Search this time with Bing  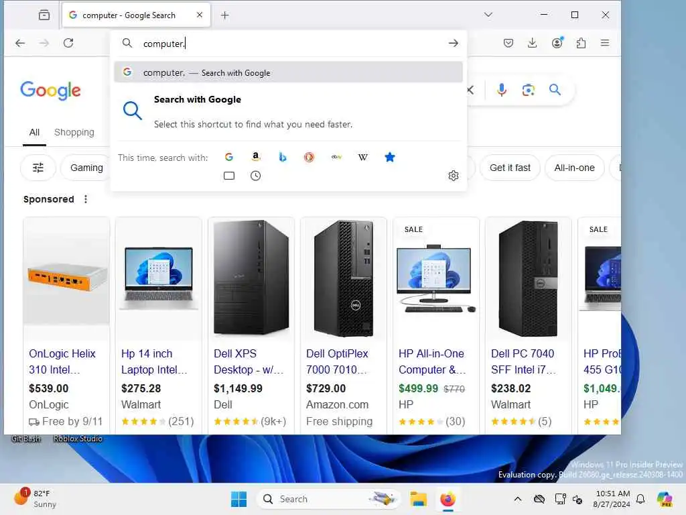pyautogui.click(x=283, y=157)
